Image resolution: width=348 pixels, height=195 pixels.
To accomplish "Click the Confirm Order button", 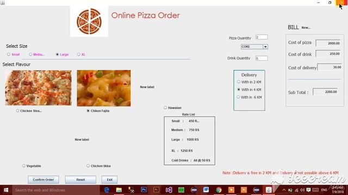I will click(43, 179).
